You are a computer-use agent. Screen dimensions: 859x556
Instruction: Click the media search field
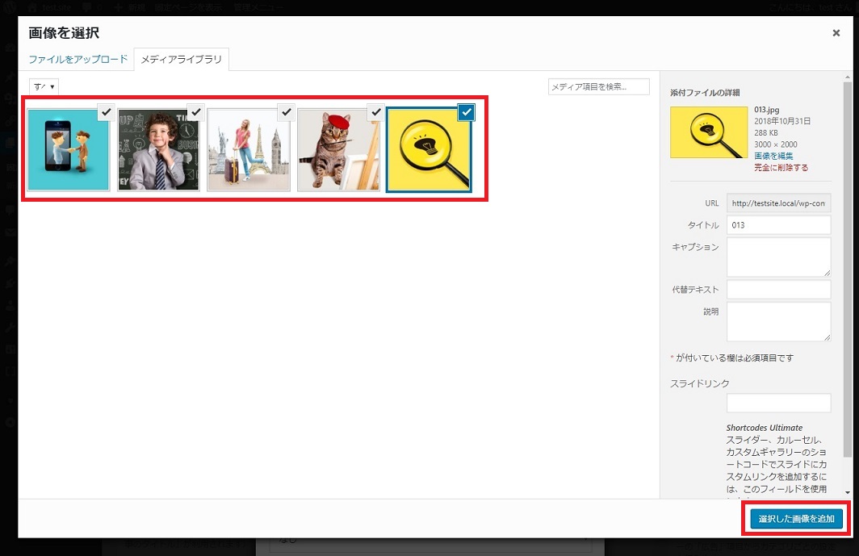(x=598, y=86)
